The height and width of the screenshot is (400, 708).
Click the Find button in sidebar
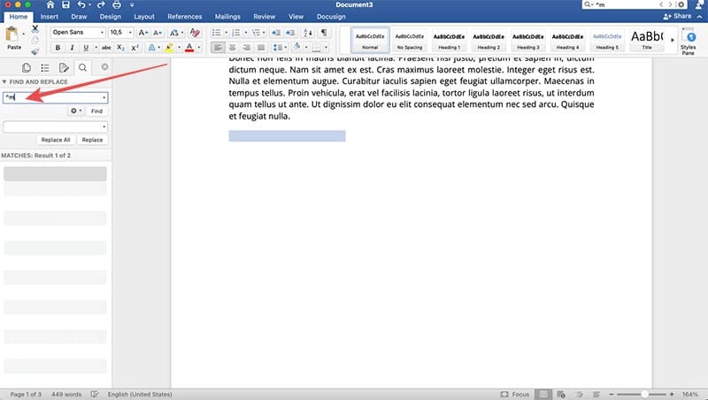tap(96, 111)
